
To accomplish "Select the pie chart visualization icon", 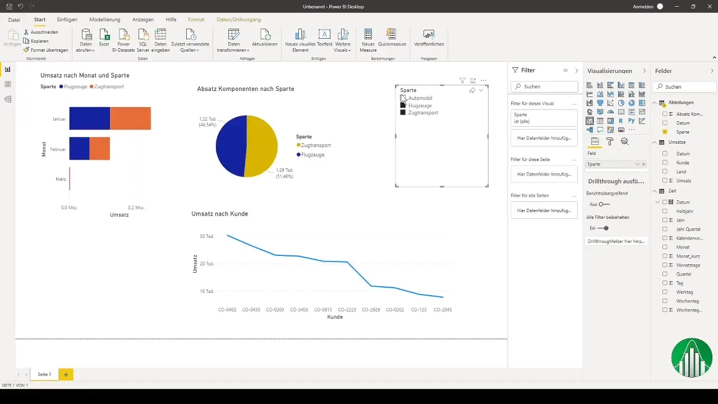I will (x=621, y=103).
